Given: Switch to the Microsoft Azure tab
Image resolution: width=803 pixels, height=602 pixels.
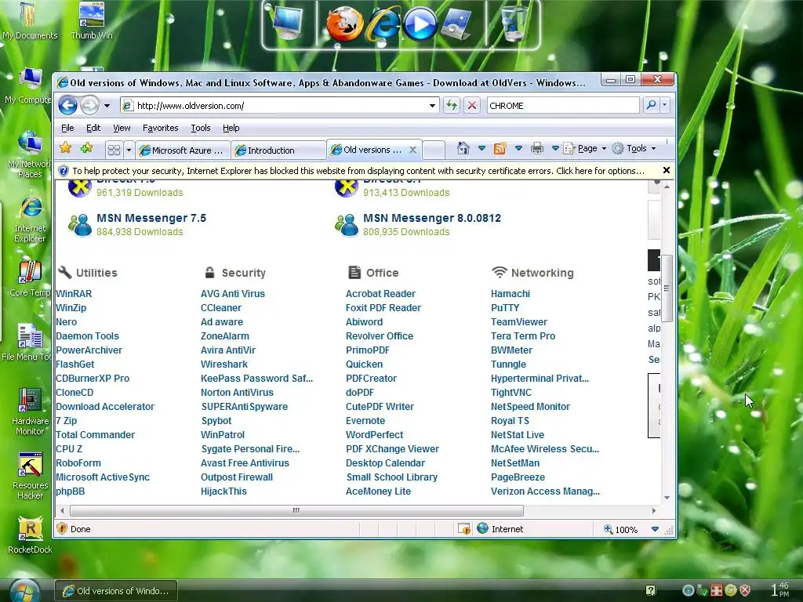Looking at the screenshot, I should [183, 150].
